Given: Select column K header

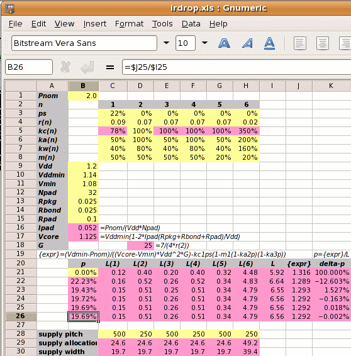Looking at the screenshot, I should coord(331,86).
